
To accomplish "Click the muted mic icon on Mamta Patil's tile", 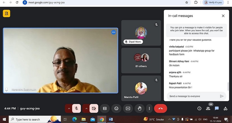I will [x=156, y=80].
